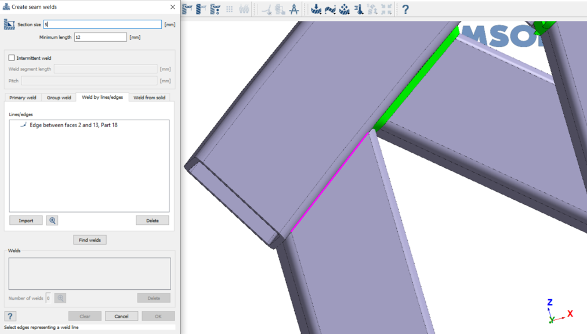This screenshot has height=334, width=587.
Task: Click the Find welds button
Action: (x=89, y=240)
